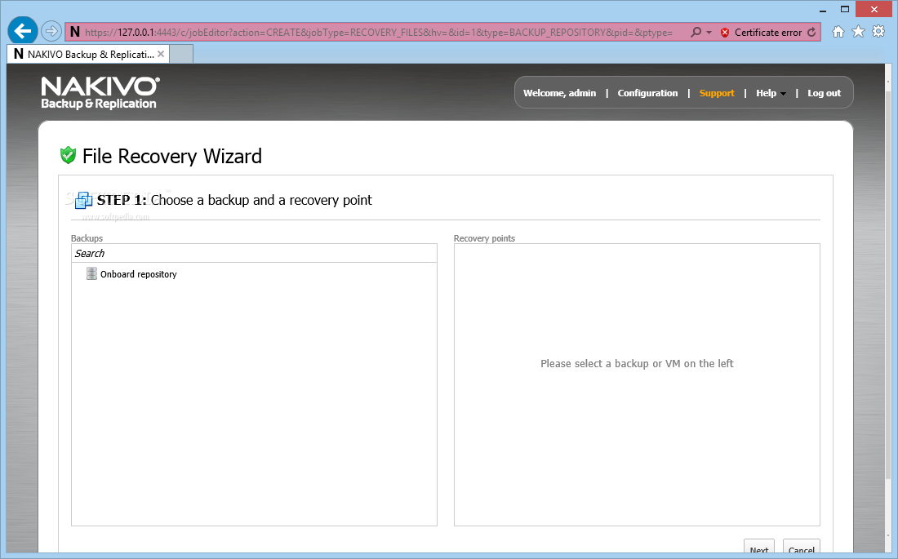Click the Step 1 backup stack icon

click(83, 200)
